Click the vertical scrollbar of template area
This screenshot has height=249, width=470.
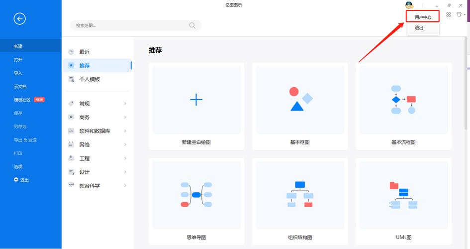466,84
